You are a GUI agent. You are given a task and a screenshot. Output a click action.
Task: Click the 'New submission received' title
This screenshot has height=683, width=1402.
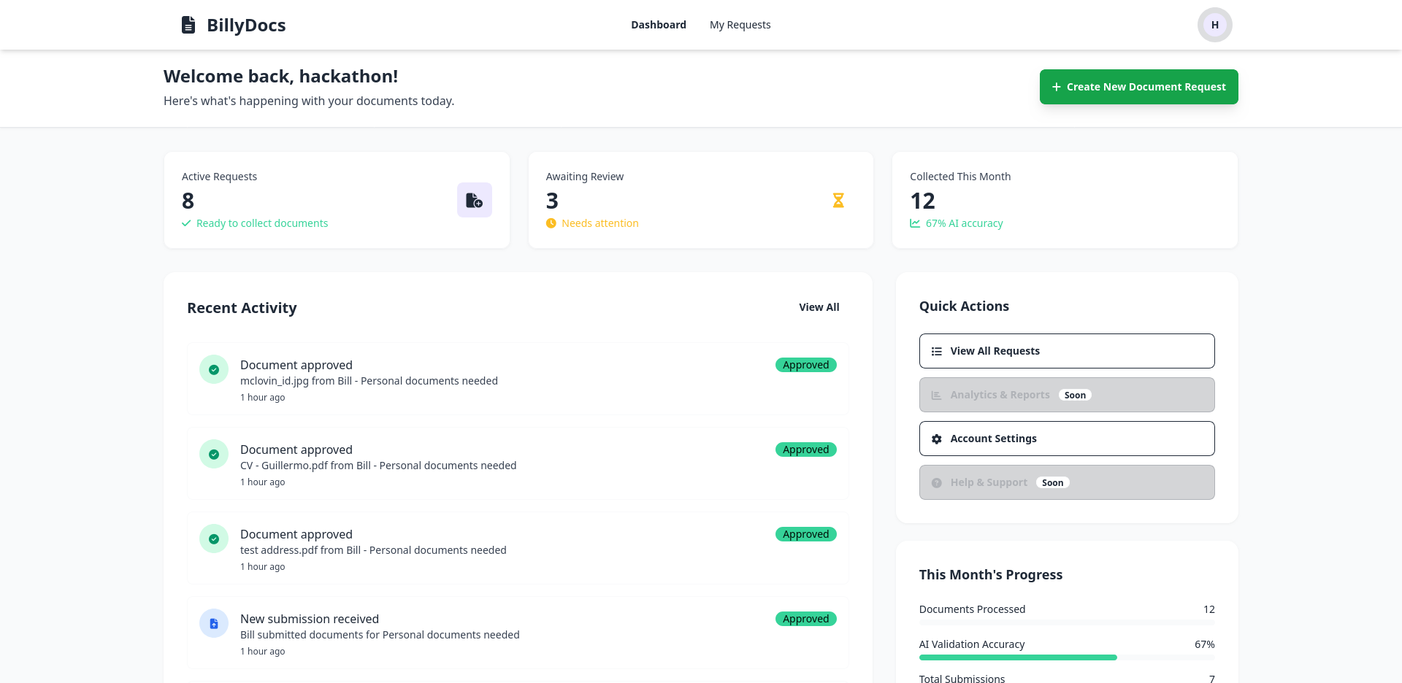click(x=310, y=619)
